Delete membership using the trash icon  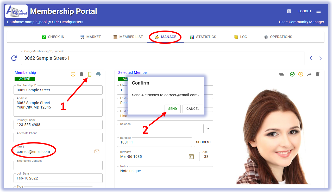click(x=82, y=74)
